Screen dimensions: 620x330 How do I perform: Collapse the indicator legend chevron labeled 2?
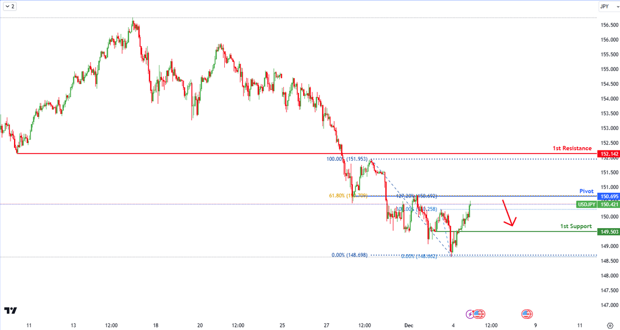pyautogui.click(x=10, y=6)
